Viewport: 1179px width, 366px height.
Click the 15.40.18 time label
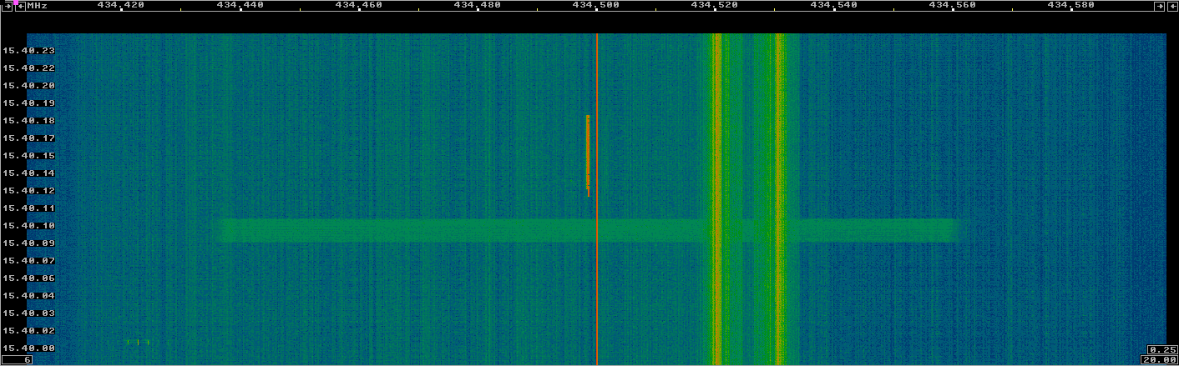28,120
